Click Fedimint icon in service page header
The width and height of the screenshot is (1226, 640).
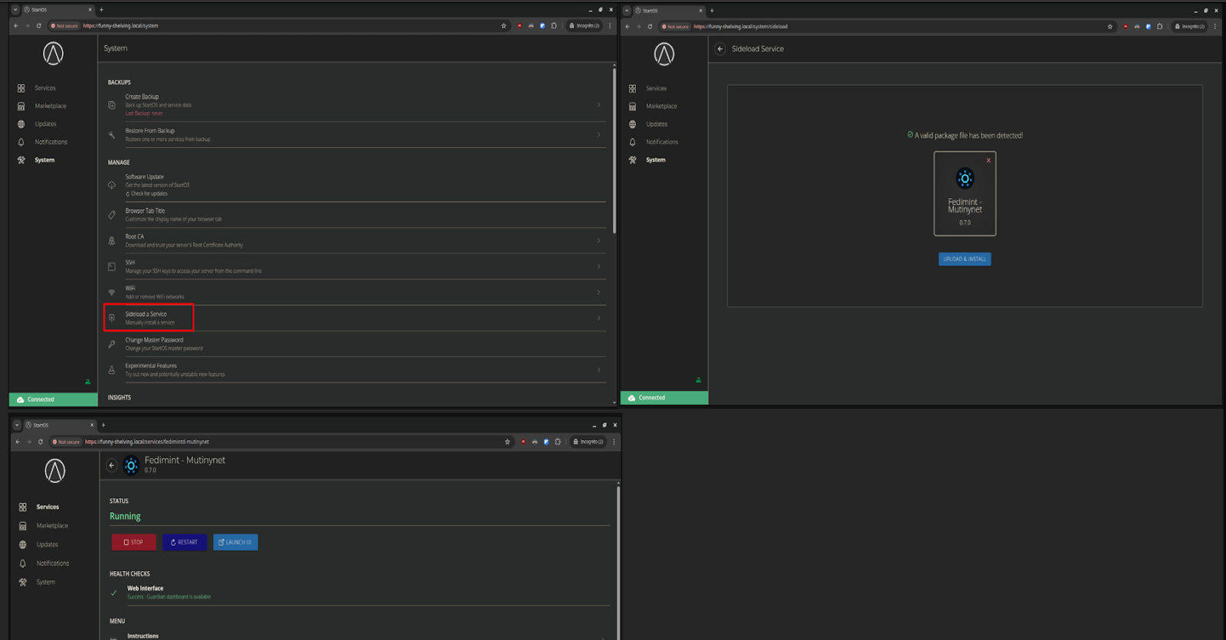131,465
